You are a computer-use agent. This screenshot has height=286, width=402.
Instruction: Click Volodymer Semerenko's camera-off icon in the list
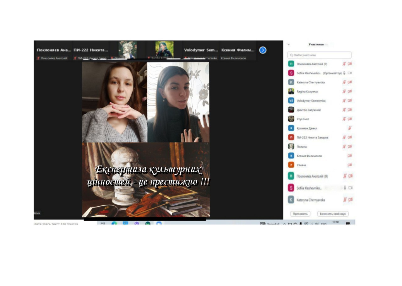pyautogui.click(x=350, y=100)
